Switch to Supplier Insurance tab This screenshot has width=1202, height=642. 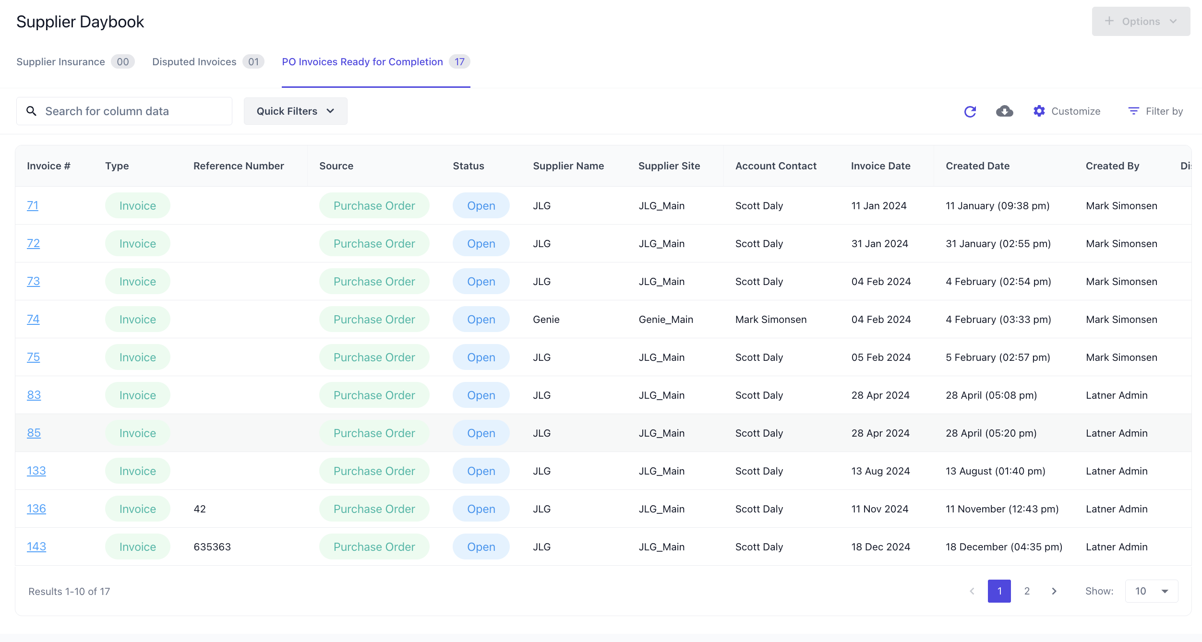pos(60,62)
